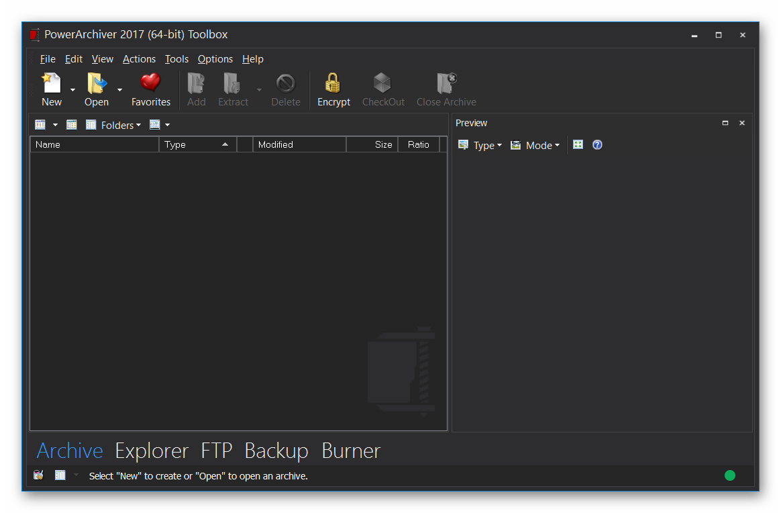
Task: Open the Tools menu
Action: point(177,59)
